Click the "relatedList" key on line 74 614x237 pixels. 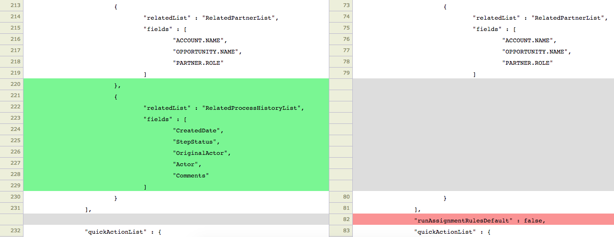click(x=496, y=17)
